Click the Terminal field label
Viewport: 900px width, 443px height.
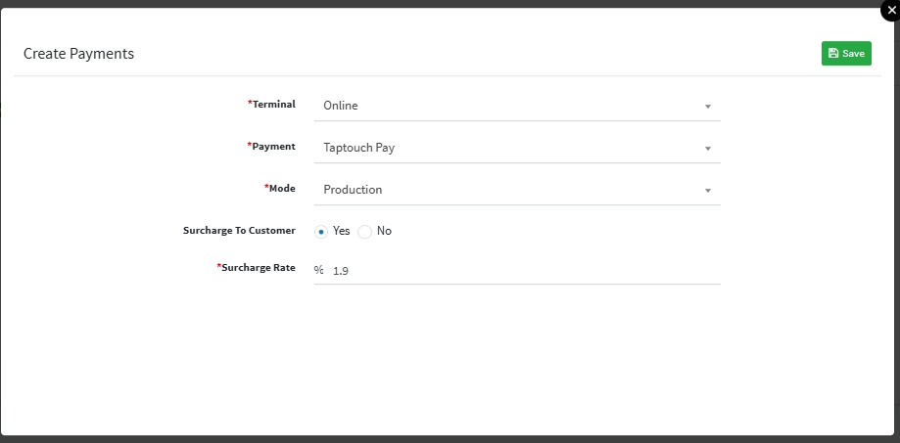click(273, 104)
